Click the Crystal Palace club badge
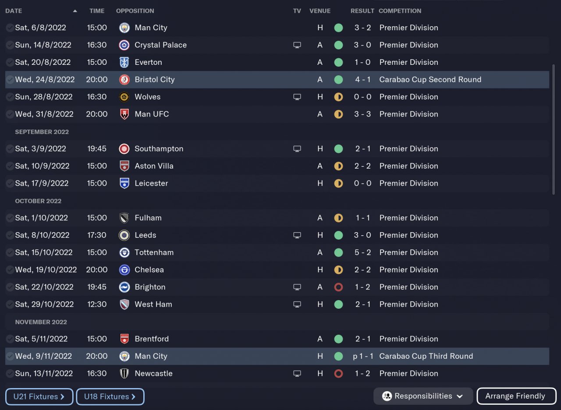Viewport: 561px width, 410px height. 124,45
